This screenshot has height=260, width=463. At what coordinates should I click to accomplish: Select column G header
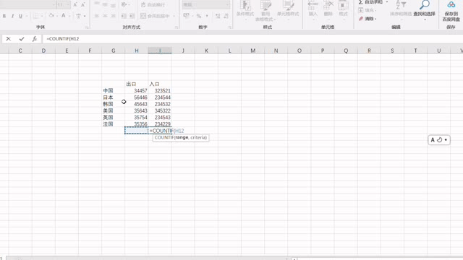pos(113,51)
